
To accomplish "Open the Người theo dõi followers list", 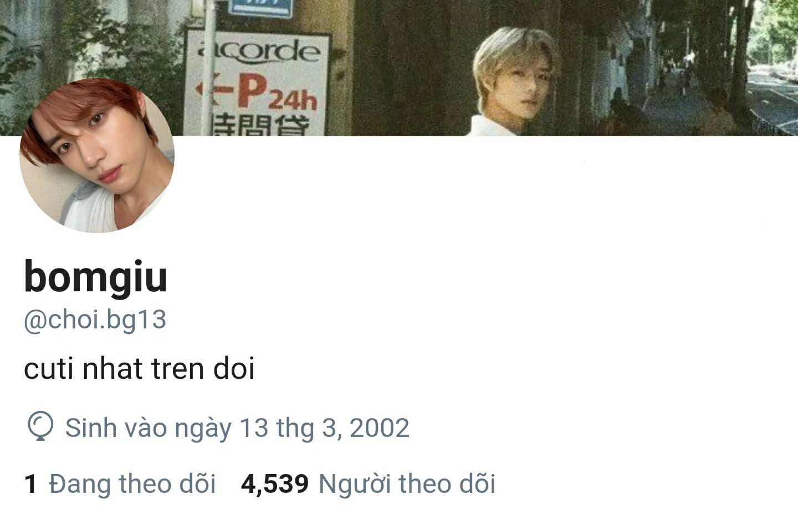I will pyautogui.click(x=407, y=483).
